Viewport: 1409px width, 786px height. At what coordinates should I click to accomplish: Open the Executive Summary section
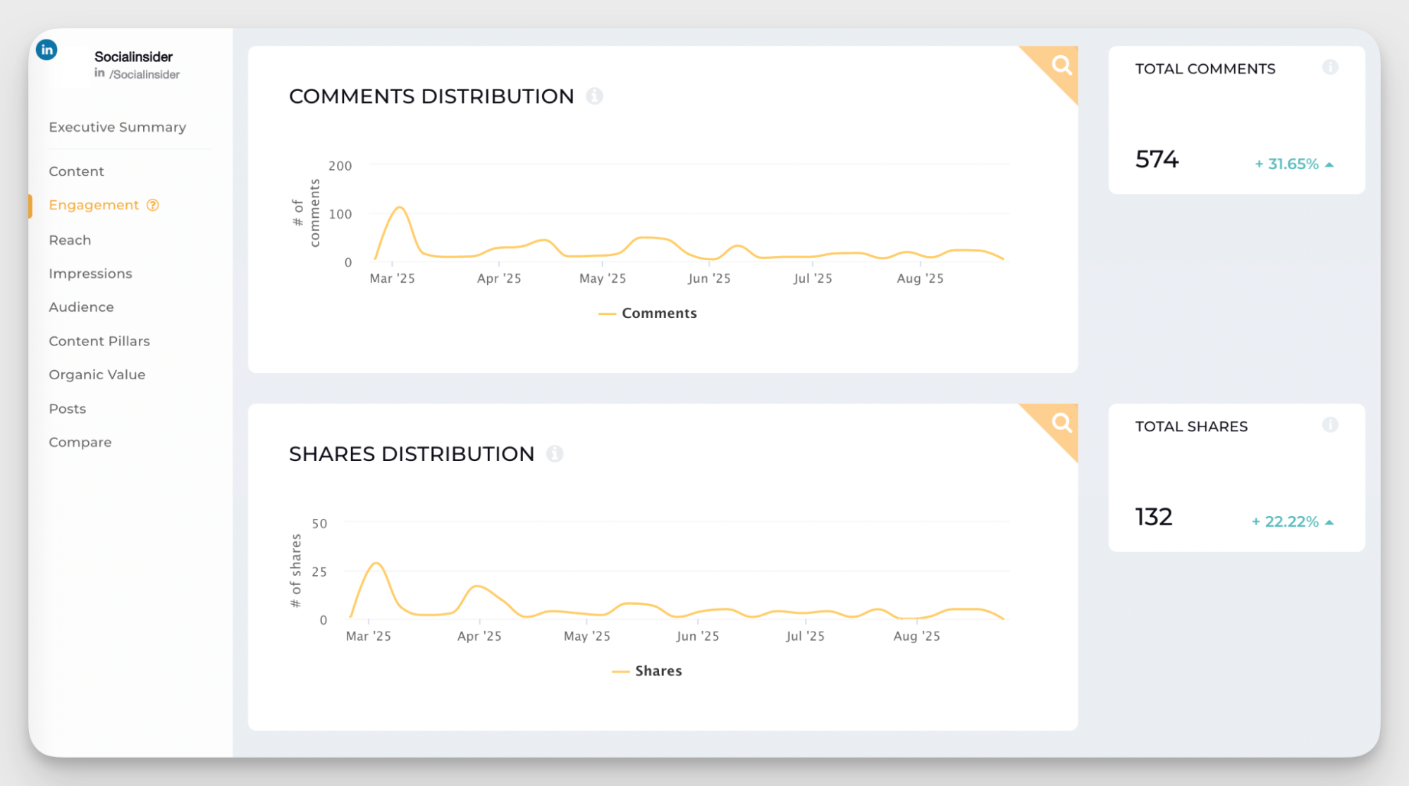(x=117, y=127)
